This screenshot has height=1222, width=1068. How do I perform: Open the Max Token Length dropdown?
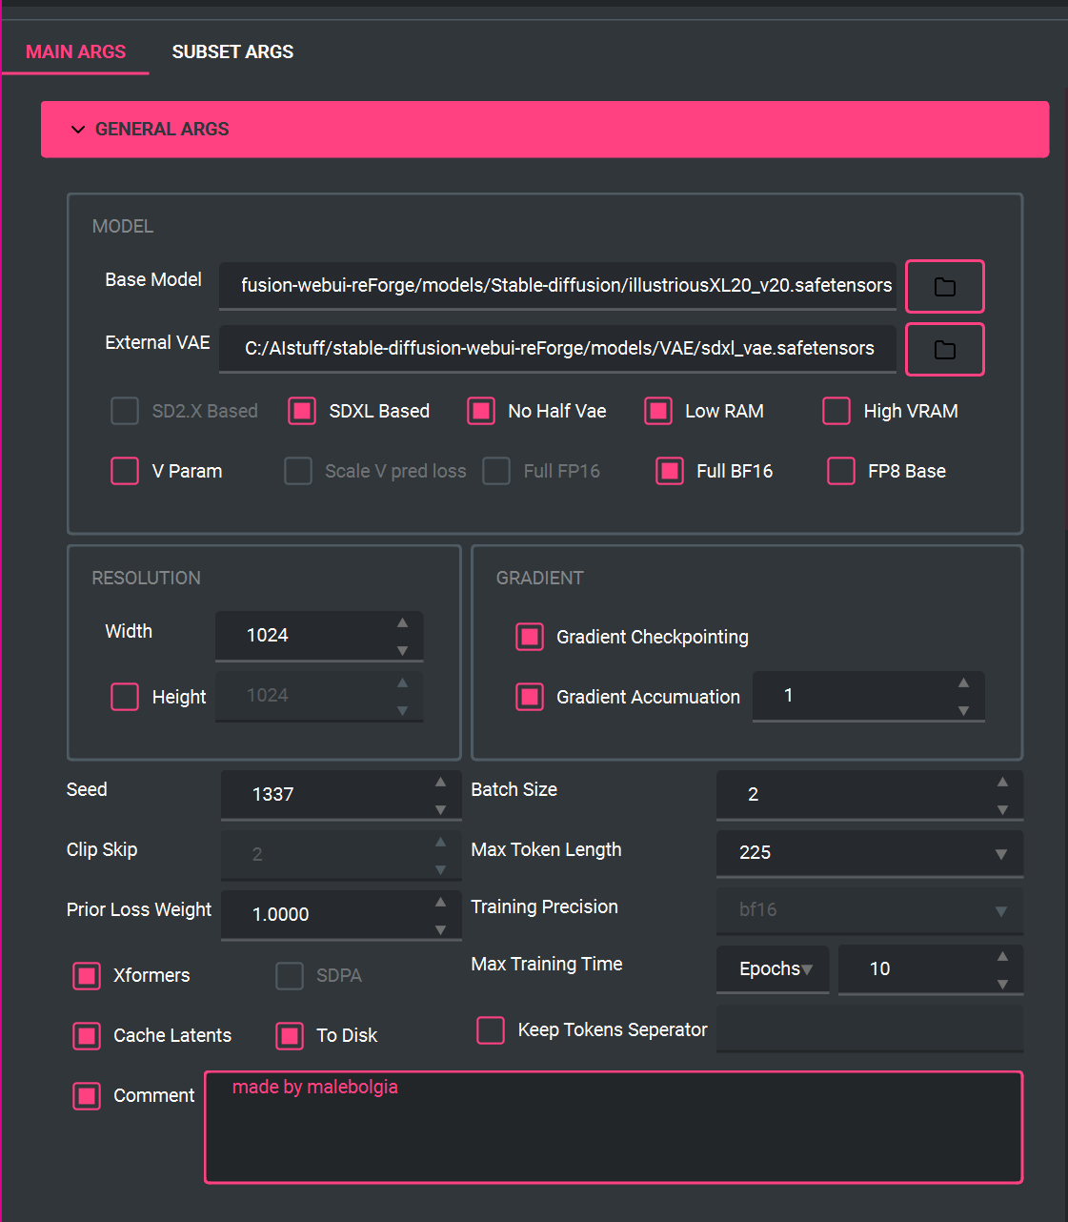click(869, 853)
